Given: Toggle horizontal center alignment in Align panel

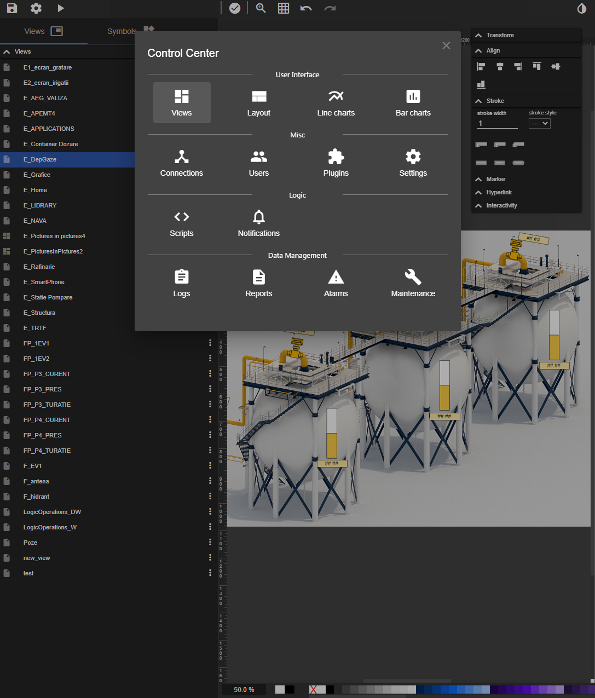Looking at the screenshot, I should tap(499, 66).
